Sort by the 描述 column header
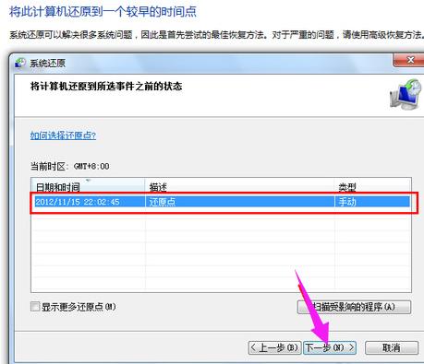 pos(239,186)
